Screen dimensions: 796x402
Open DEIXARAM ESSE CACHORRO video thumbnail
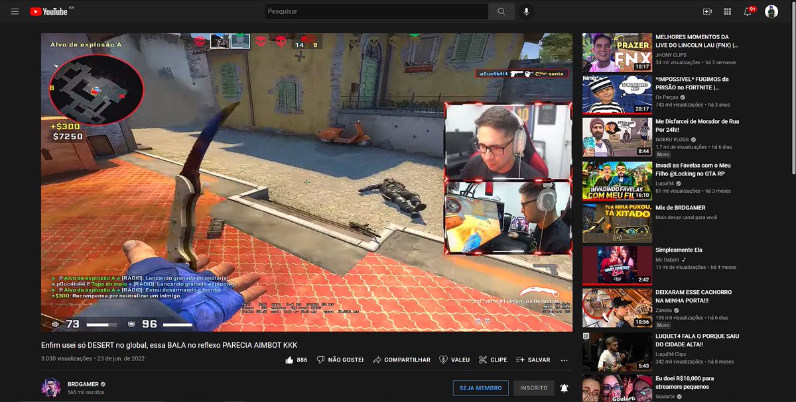[x=617, y=308]
